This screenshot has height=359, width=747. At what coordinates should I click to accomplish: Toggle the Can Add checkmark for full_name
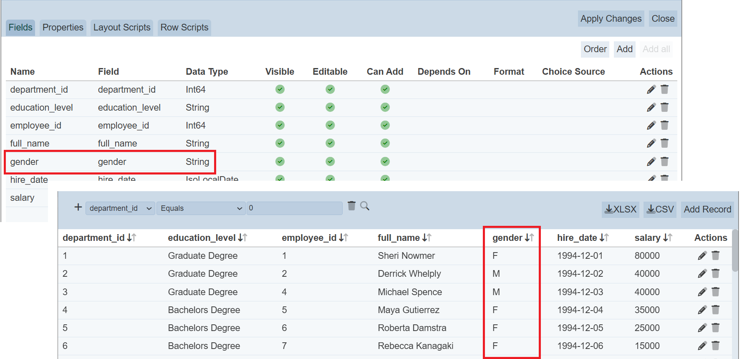(x=385, y=143)
